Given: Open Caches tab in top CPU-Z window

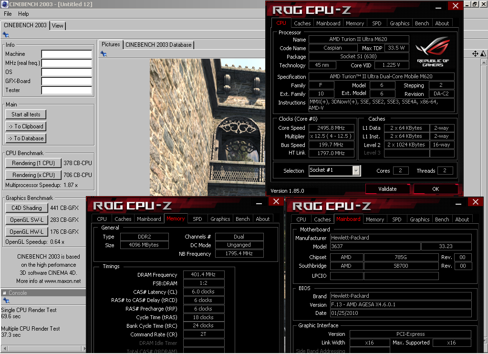Looking at the screenshot, I should click(302, 23).
